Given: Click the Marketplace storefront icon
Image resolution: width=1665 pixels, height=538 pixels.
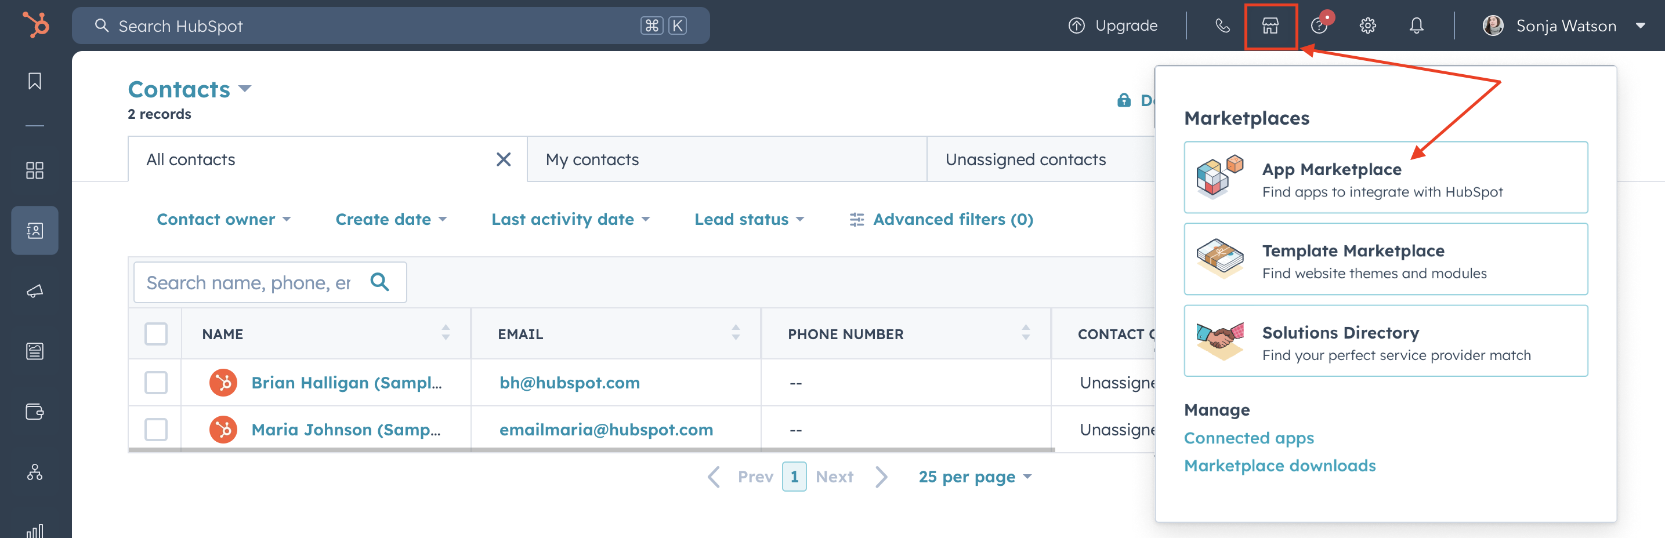Looking at the screenshot, I should (1270, 26).
